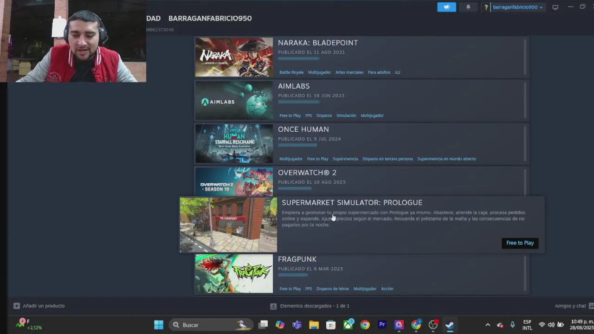Open Elementos descargados - 1 de 1

tap(315, 306)
